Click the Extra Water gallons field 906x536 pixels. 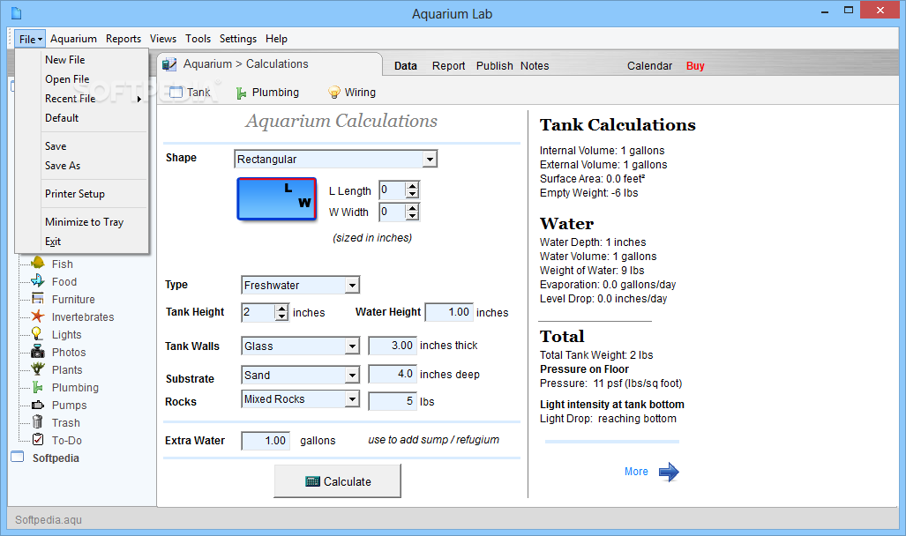tap(266, 441)
